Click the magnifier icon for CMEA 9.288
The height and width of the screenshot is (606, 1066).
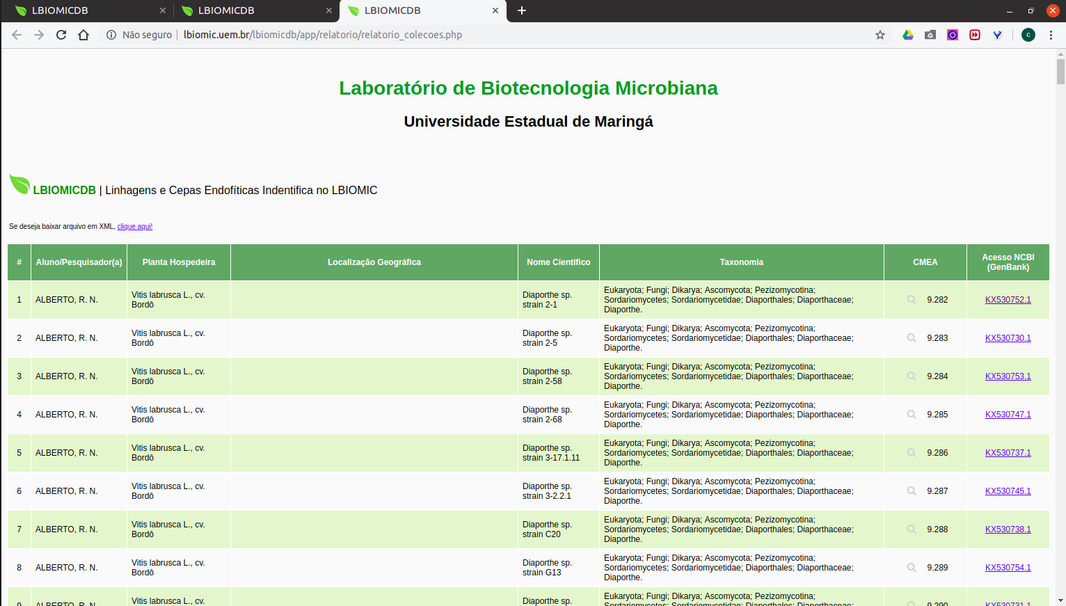[912, 529]
